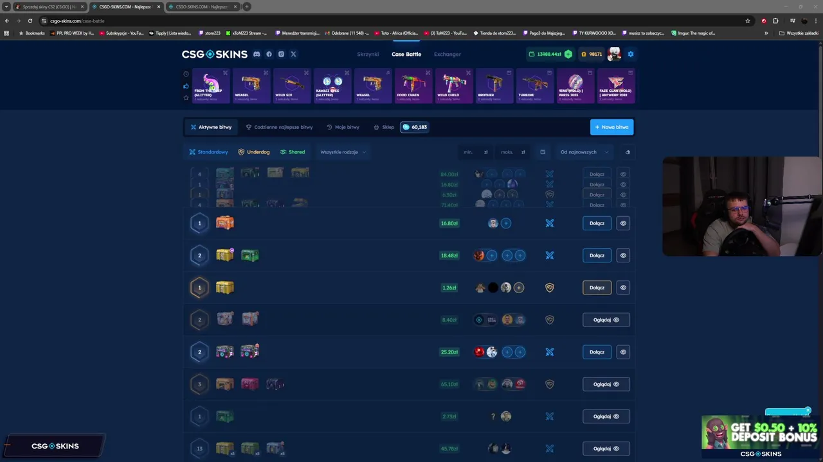Reload the page in the browser
Viewport: 823px width, 462px height.
[x=30, y=21]
